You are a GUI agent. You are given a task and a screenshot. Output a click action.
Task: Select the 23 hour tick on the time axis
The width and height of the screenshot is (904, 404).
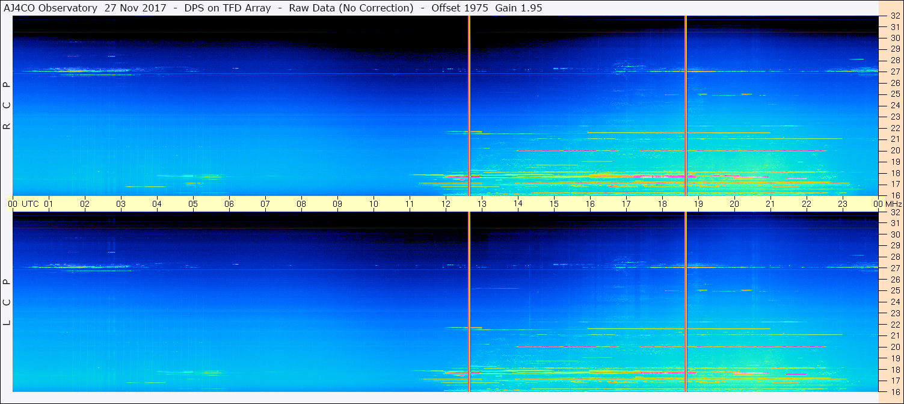(x=843, y=204)
